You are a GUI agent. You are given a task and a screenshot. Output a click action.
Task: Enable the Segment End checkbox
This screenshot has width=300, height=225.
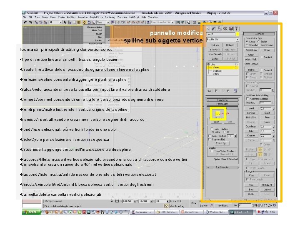pyautogui.click(x=210, y=139)
